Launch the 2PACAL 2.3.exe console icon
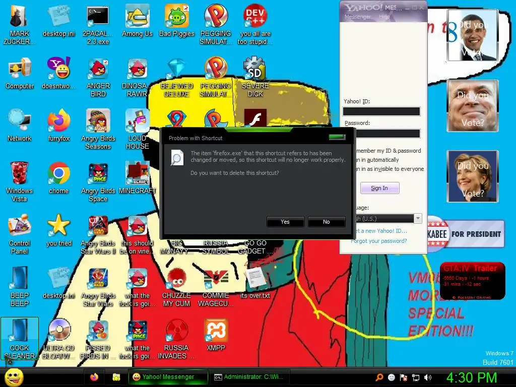 (98, 25)
